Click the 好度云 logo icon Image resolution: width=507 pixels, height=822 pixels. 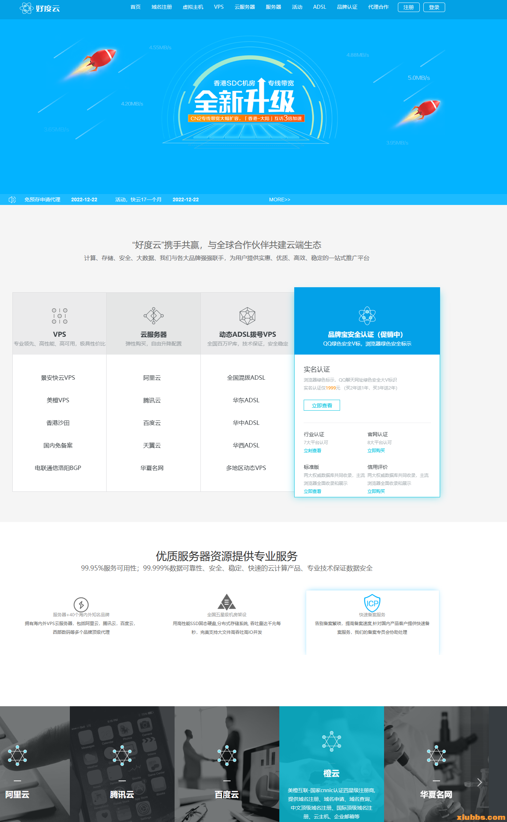(x=26, y=8)
